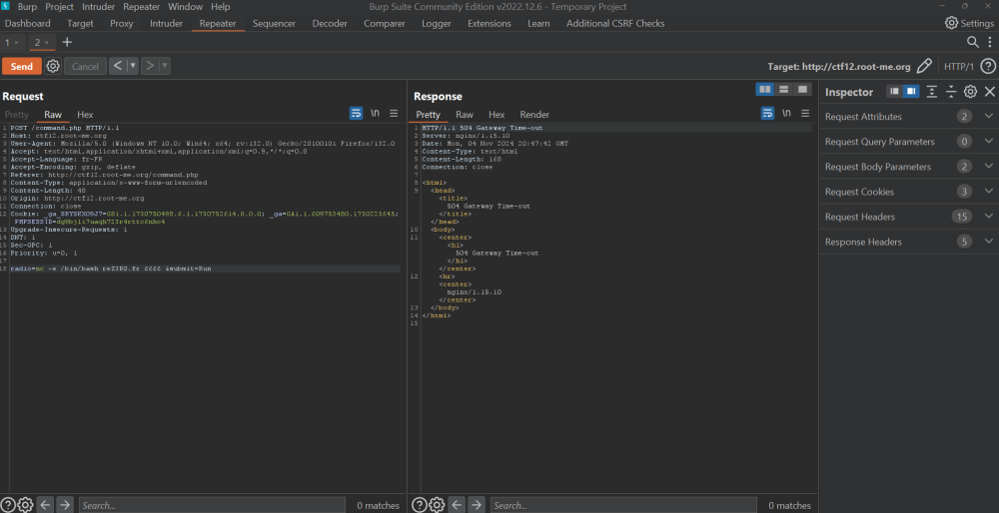The height and width of the screenshot is (513, 999).
Task: Go back to previous request in history
Action: tap(118, 66)
